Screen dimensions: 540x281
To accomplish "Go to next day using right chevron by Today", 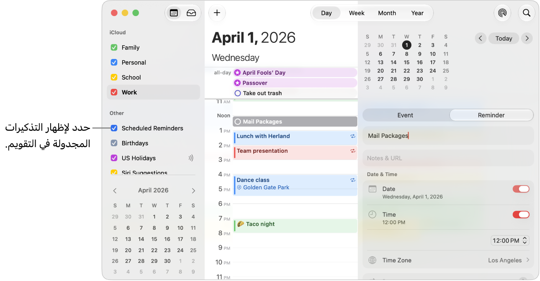I will (x=527, y=38).
